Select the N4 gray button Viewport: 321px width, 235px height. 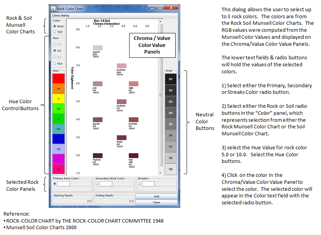171,113
